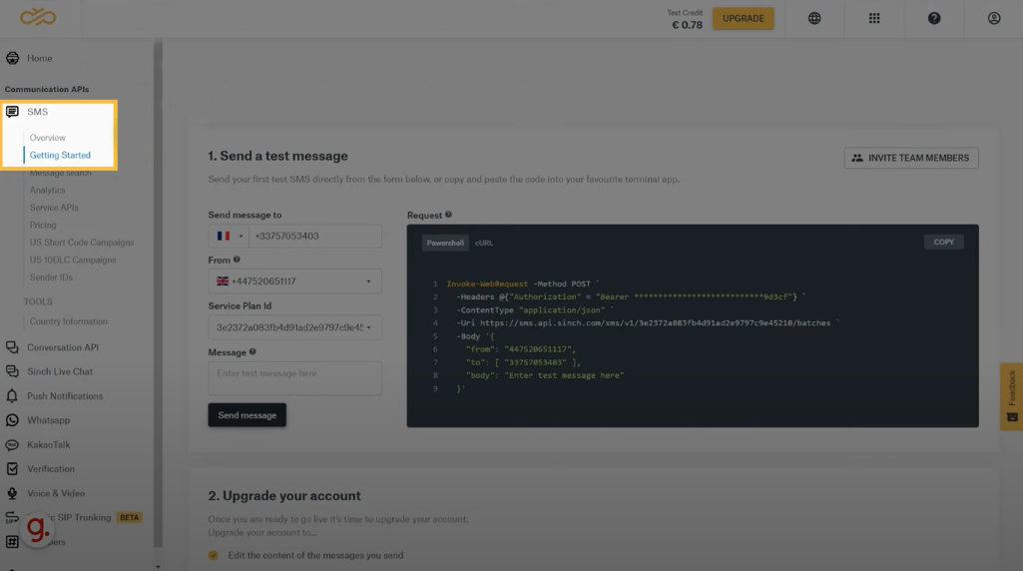Click Home in the sidebar
This screenshot has height=571, width=1023.
point(39,58)
